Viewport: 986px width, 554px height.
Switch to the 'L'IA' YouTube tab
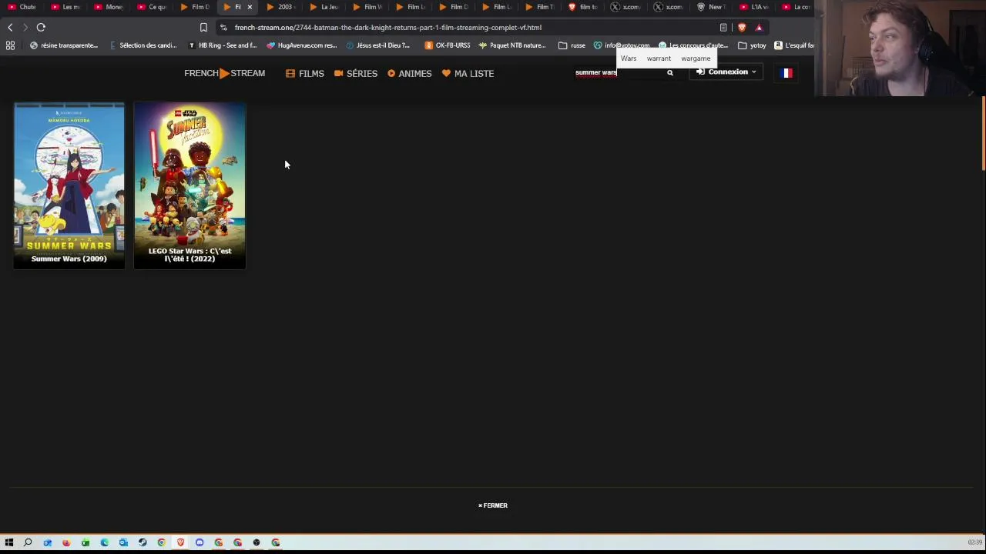[756, 7]
